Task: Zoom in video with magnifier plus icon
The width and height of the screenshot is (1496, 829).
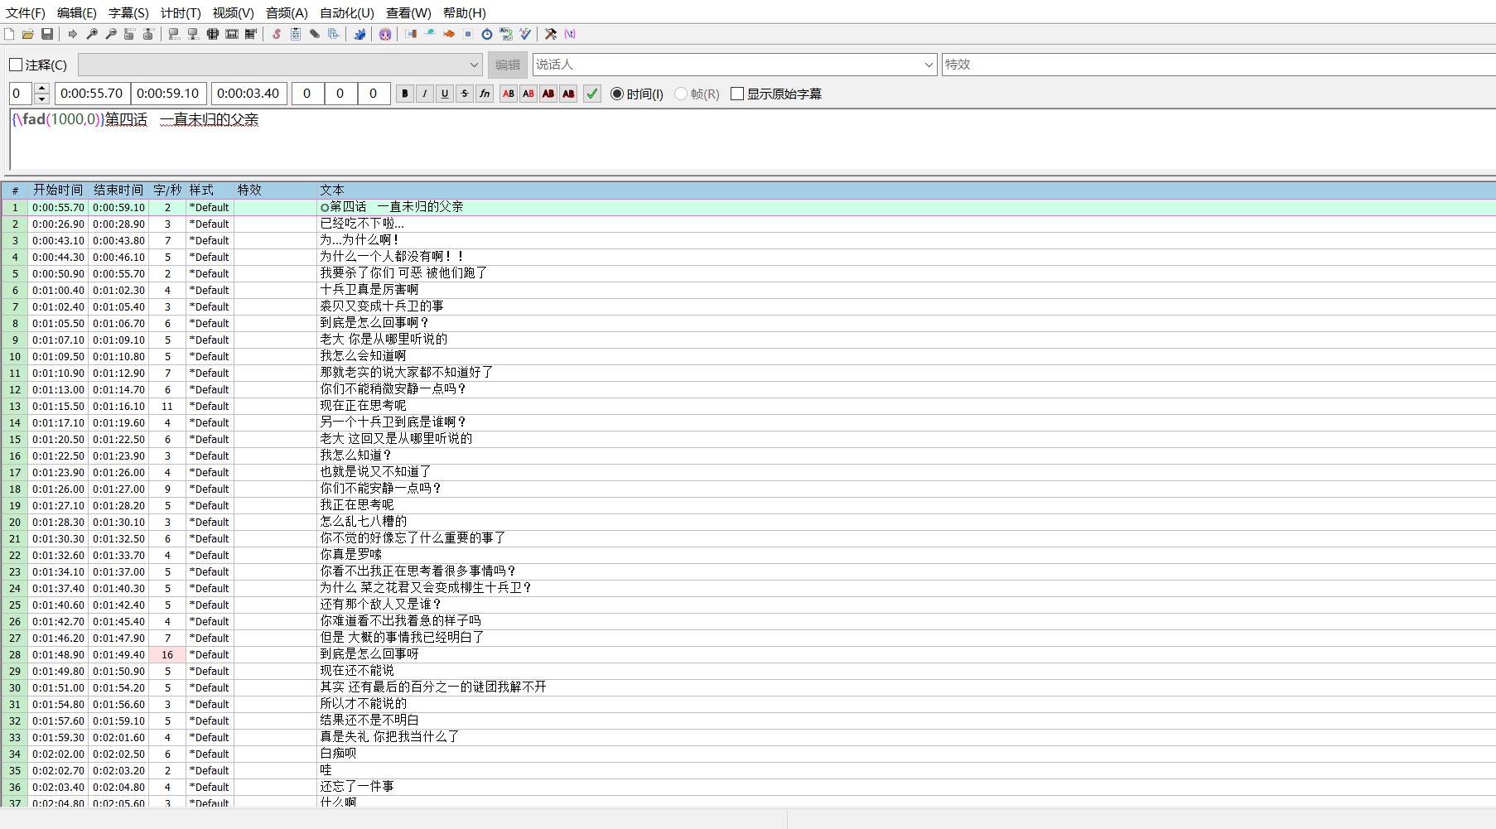Action: pos(92,34)
